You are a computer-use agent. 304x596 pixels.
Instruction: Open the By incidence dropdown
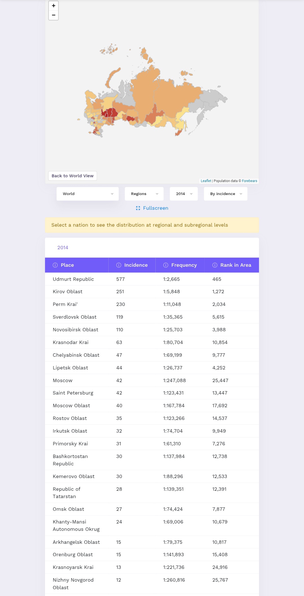(x=225, y=194)
